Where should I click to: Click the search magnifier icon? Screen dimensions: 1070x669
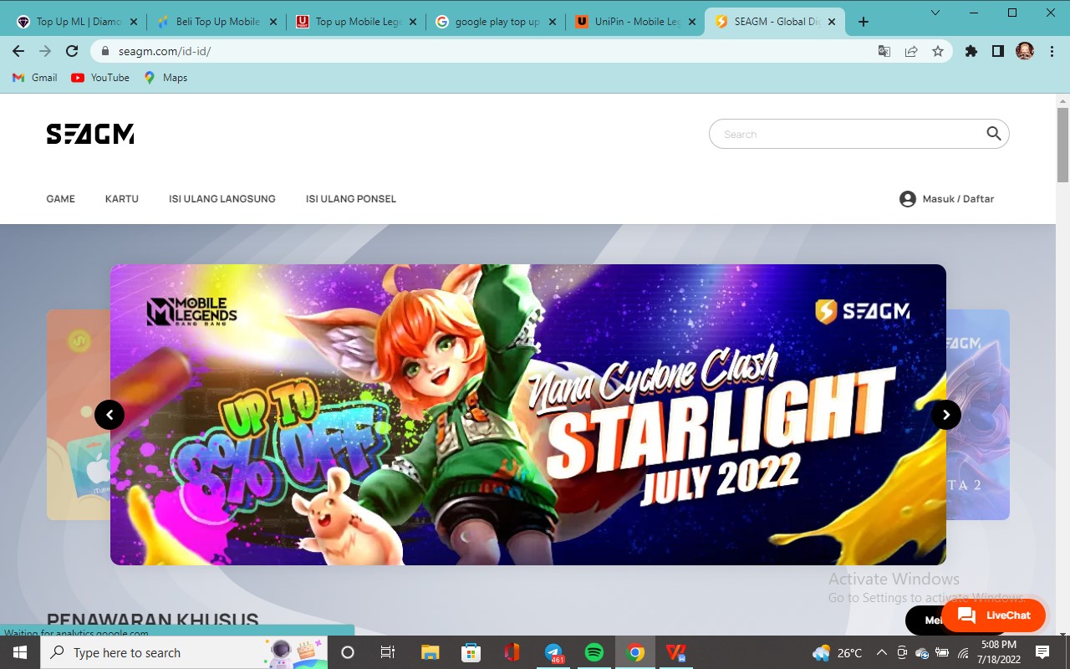(x=993, y=134)
